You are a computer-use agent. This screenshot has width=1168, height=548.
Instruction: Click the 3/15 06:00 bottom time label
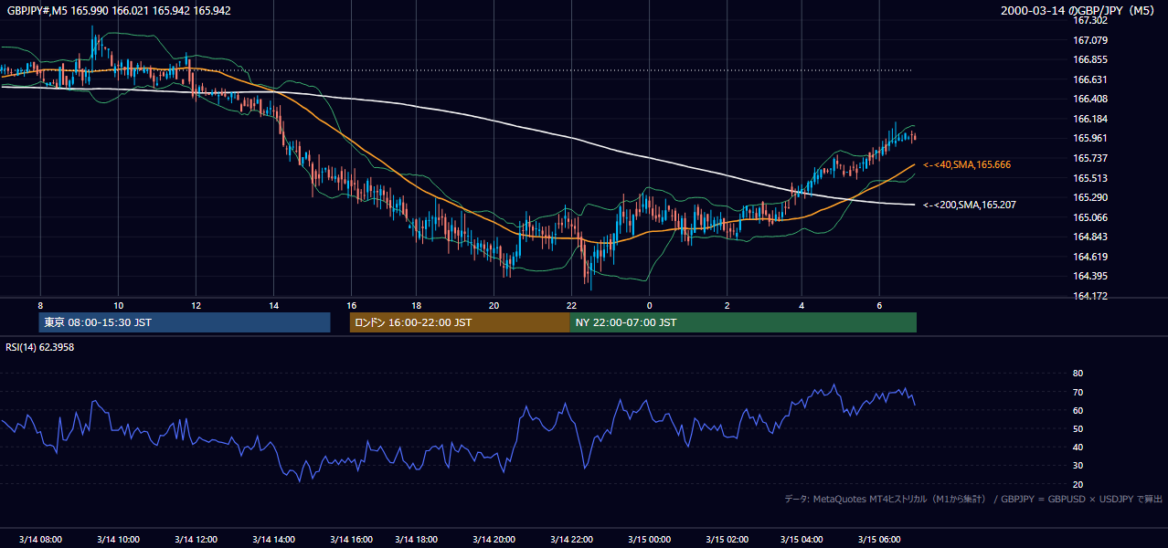point(879,540)
